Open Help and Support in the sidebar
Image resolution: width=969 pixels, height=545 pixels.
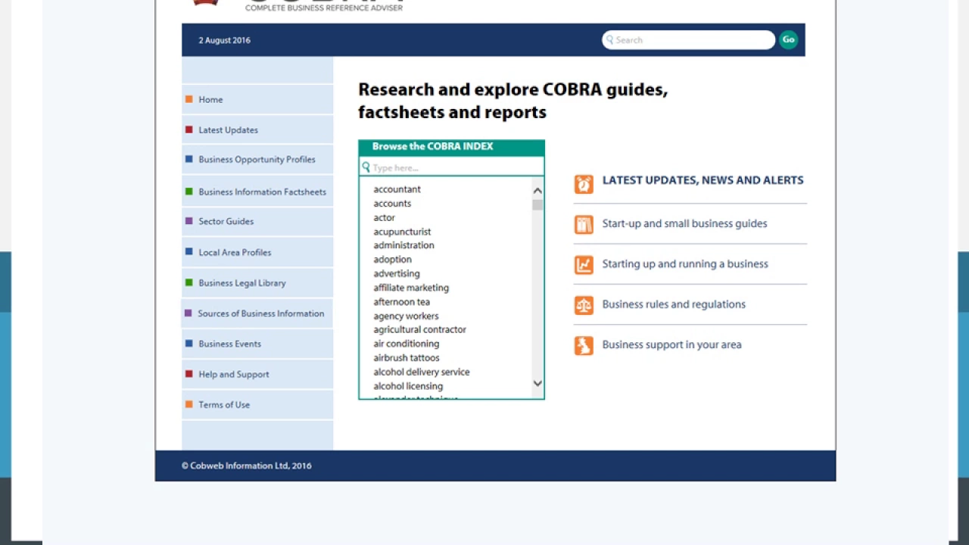click(257, 374)
